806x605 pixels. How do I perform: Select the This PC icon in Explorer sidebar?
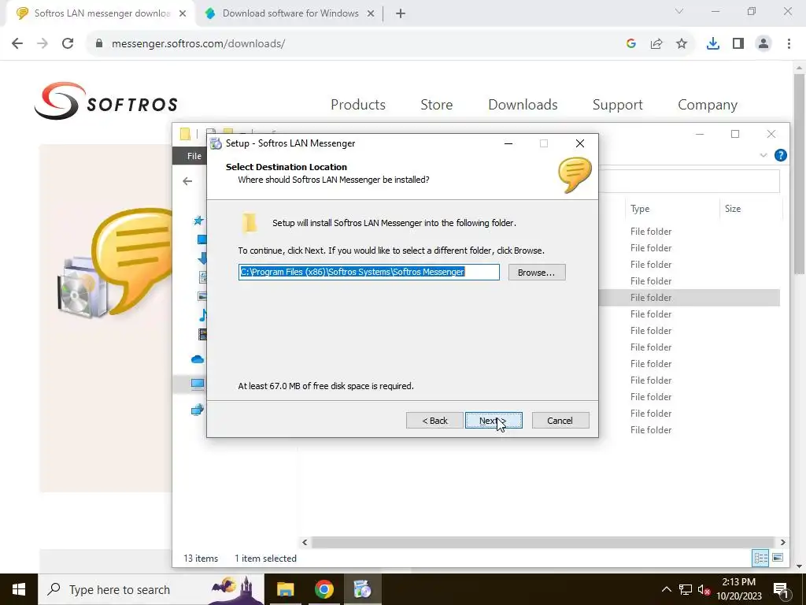(x=198, y=384)
